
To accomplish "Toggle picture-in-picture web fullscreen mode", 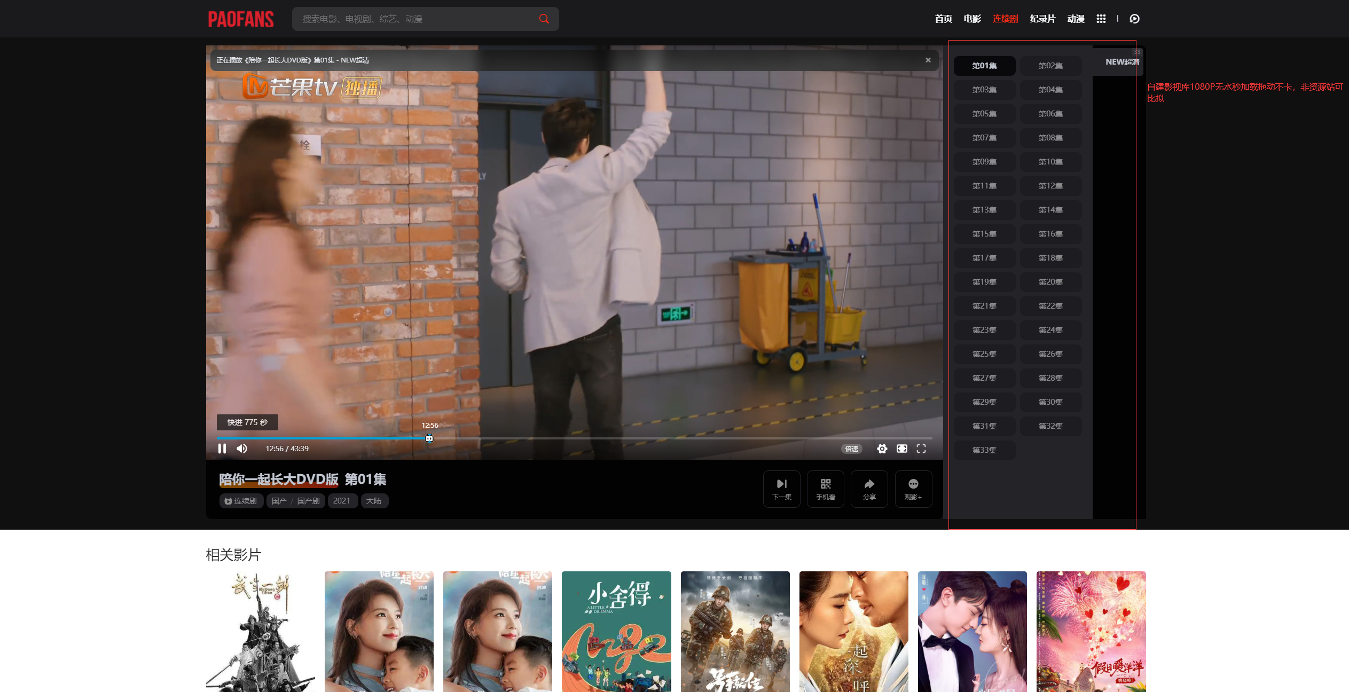I will 902,449.
